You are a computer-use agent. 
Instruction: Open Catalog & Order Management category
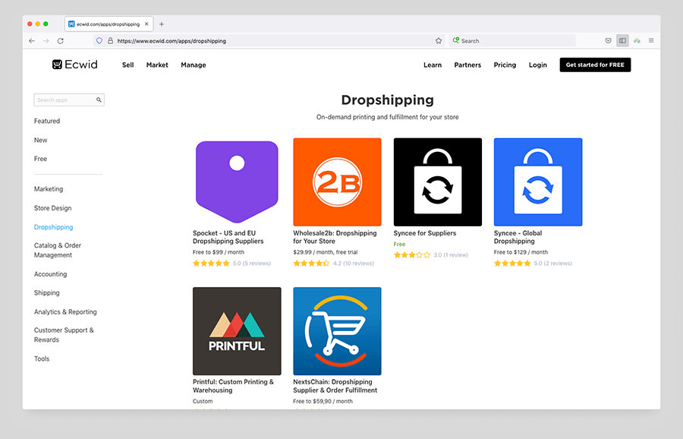coord(58,250)
